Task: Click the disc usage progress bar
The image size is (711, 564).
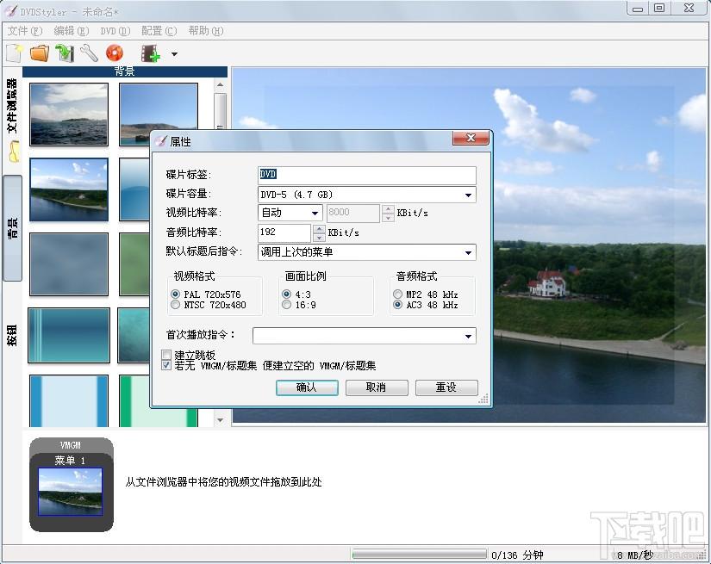Action: tap(419, 555)
